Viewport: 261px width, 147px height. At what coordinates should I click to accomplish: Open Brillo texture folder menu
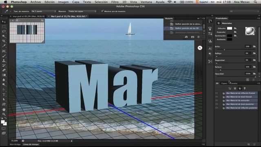254,47
